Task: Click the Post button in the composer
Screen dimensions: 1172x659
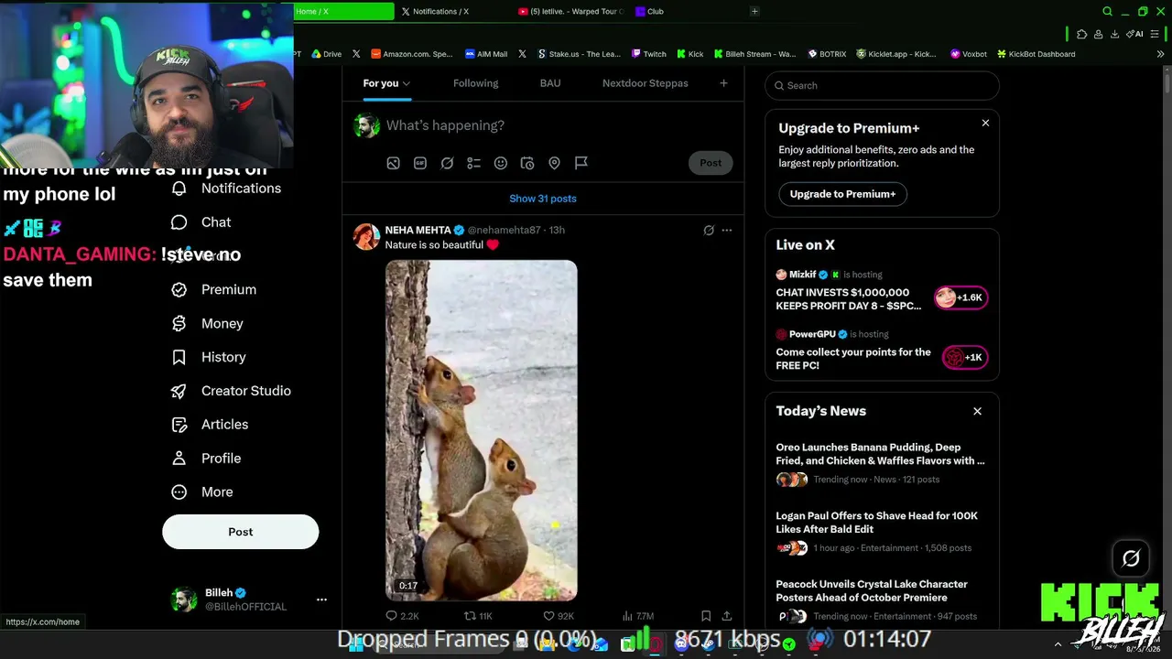Action: coord(711,163)
